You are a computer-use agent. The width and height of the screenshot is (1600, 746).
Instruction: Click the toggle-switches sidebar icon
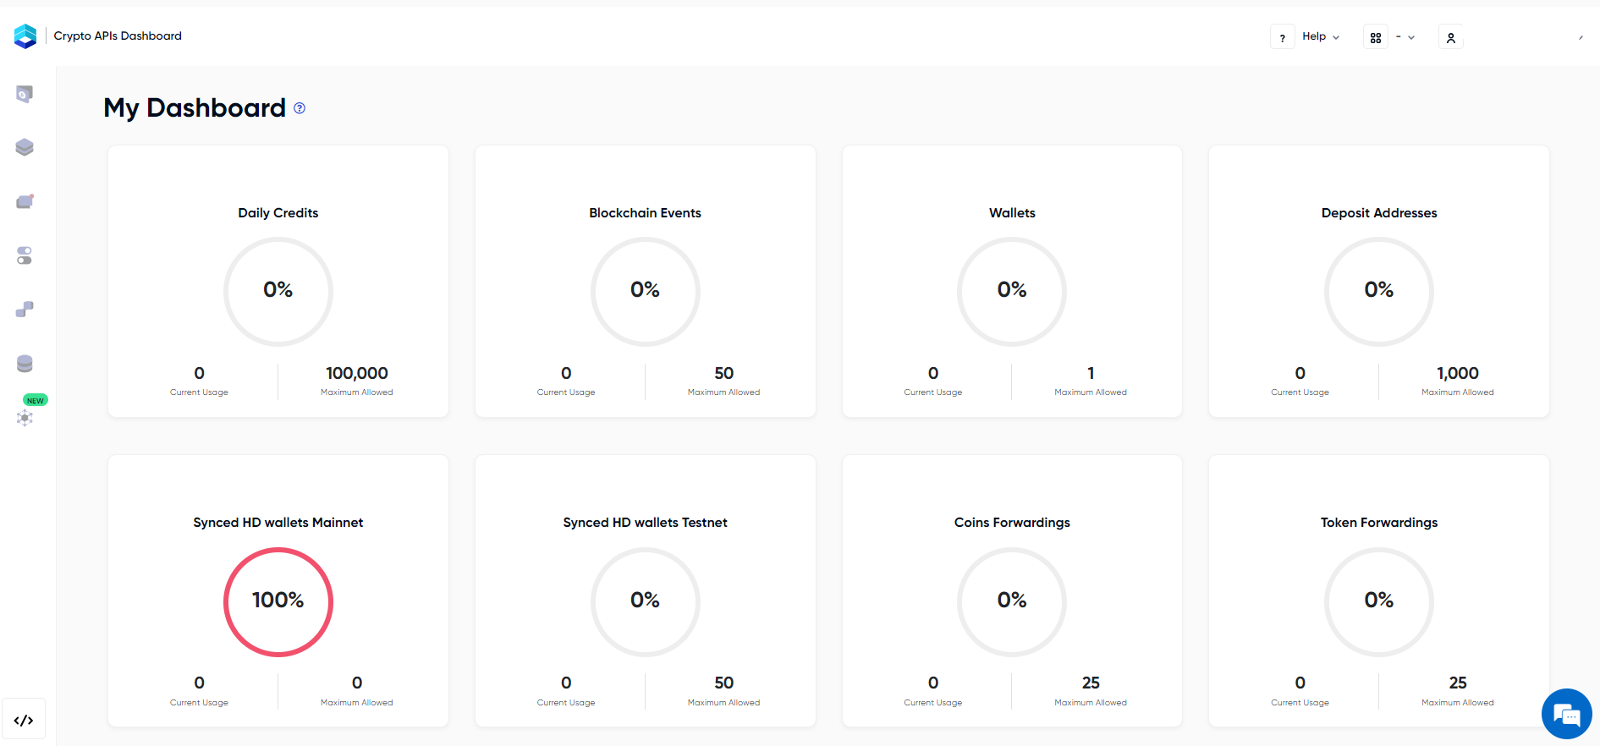tap(25, 255)
